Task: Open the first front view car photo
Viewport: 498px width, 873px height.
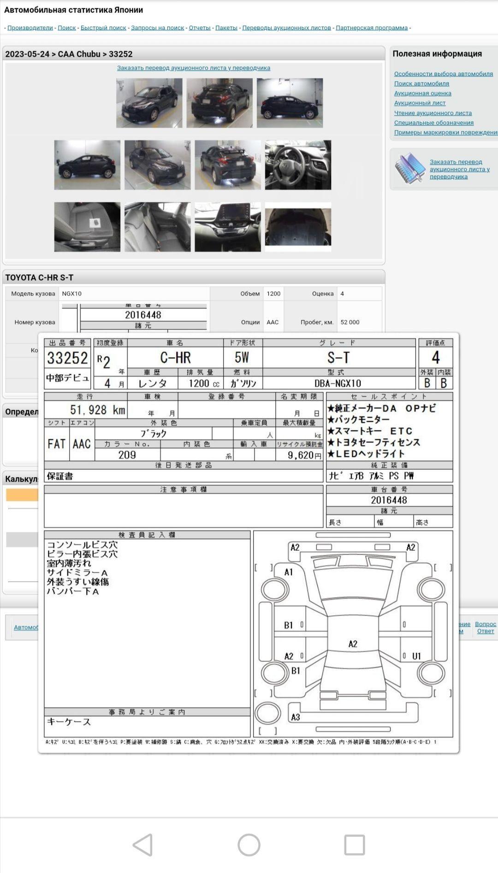Action: tap(149, 103)
